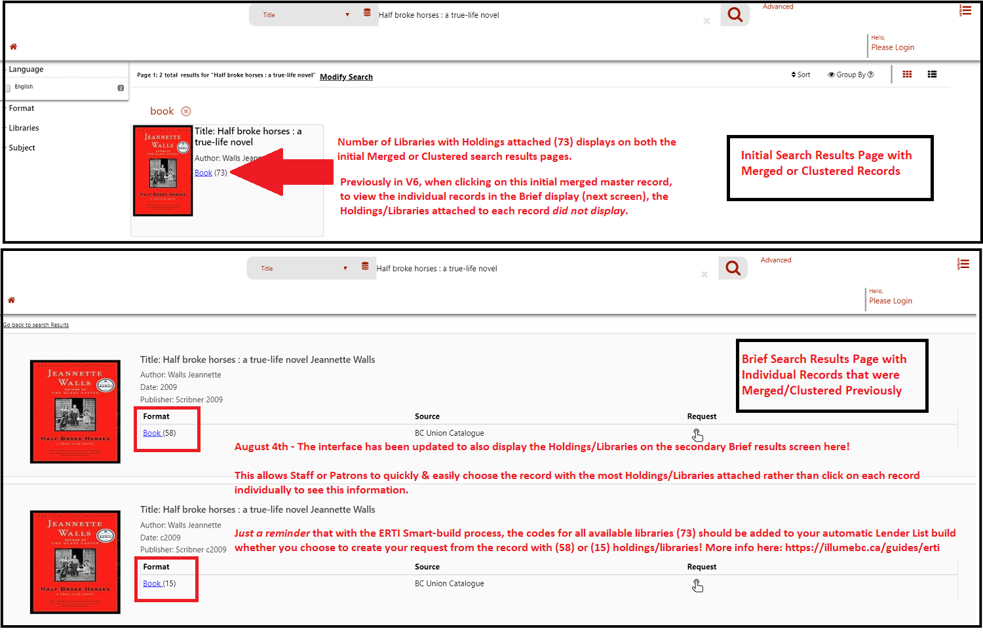The width and height of the screenshot is (983, 633).
Task: Expand the Format facet
Action: 22,108
